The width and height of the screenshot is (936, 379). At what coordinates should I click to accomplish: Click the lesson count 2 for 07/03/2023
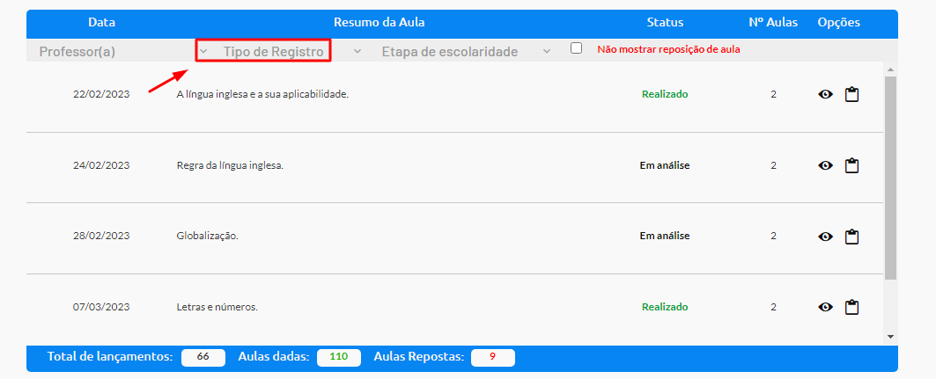773,308
